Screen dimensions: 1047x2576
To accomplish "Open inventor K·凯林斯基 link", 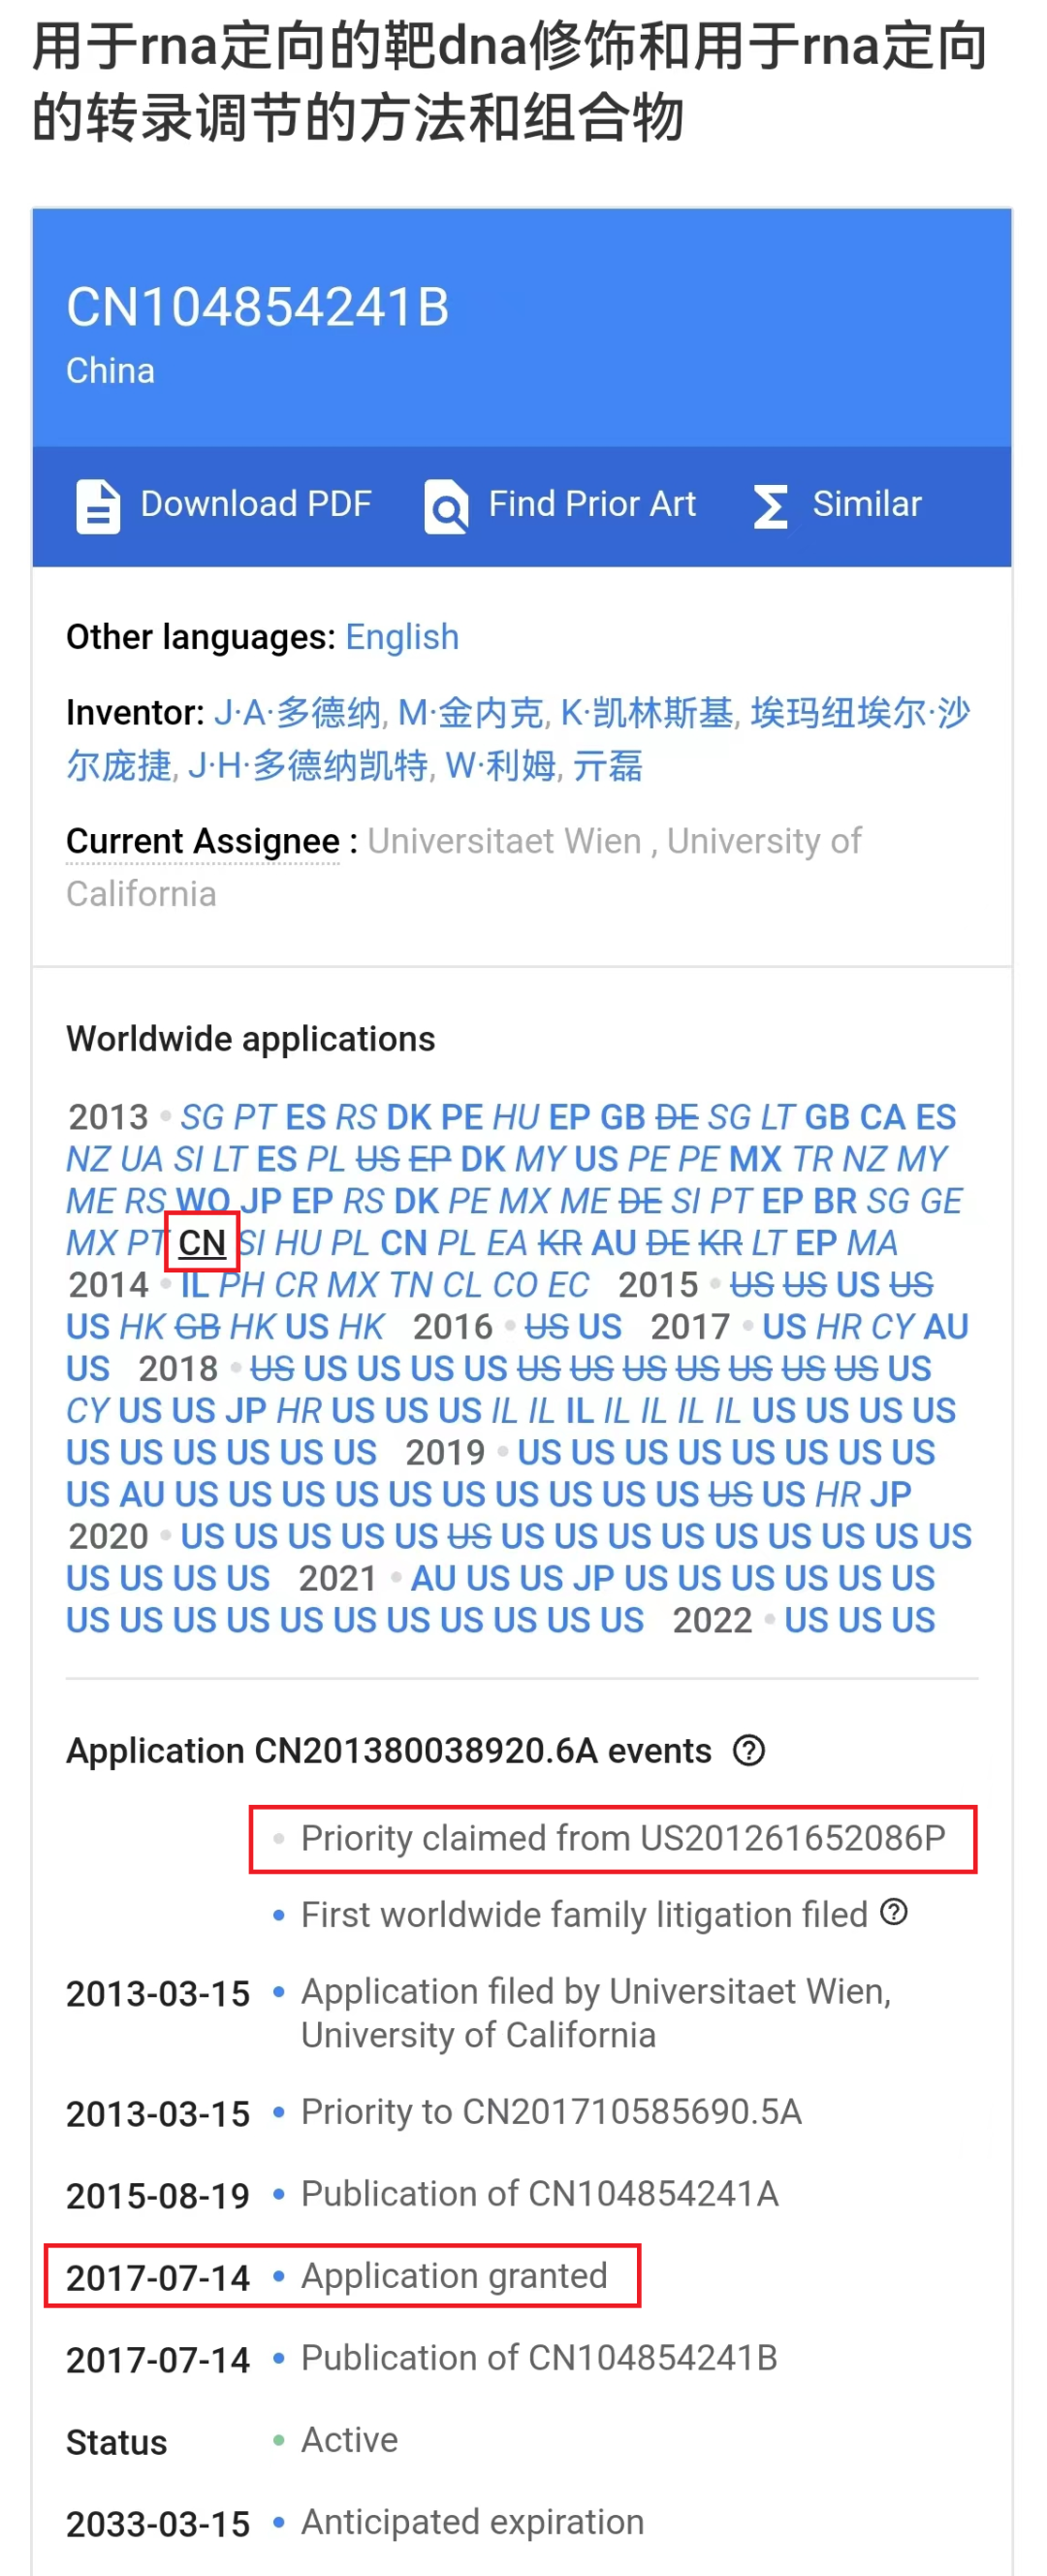I will (646, 713).
